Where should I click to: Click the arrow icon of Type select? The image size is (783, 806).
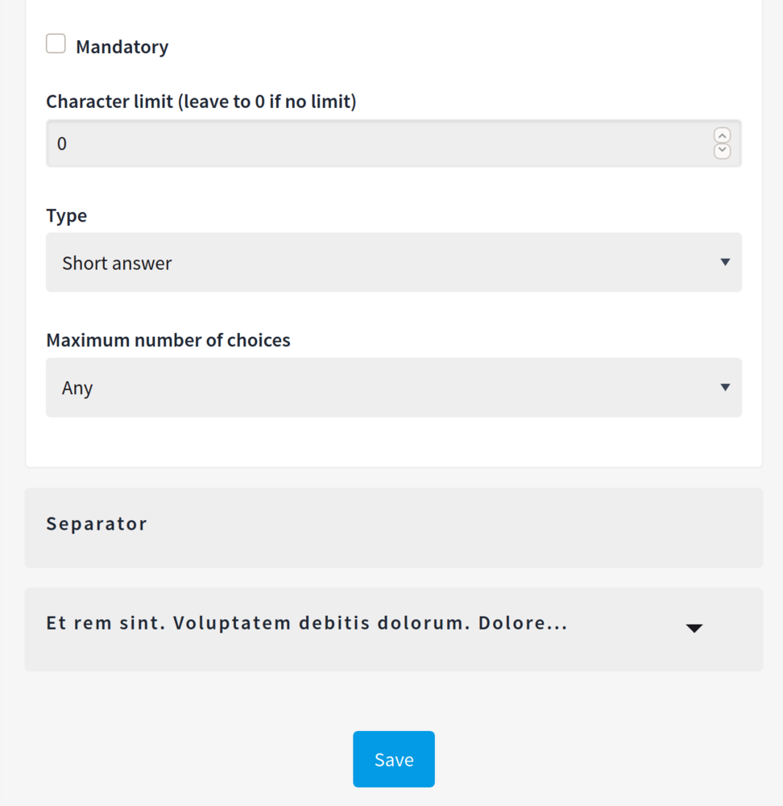coord(725,263)
